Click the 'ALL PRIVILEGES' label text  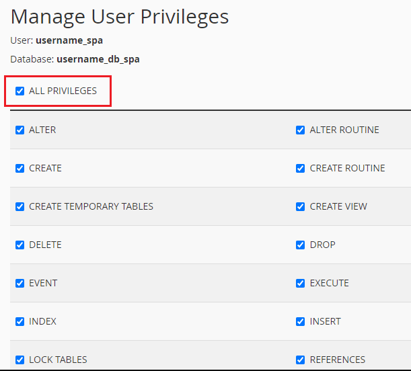point(63,91)
